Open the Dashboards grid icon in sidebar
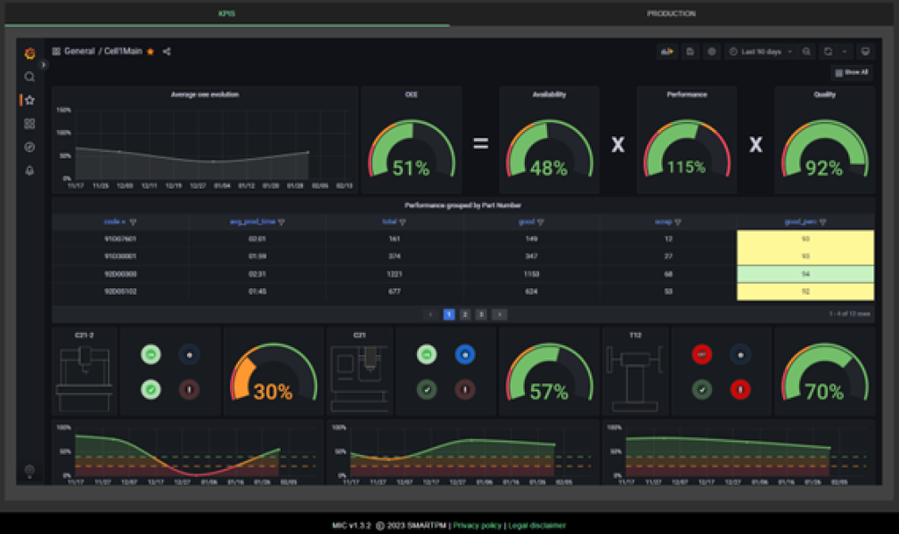The height and width of the screenshot is (534, 899). pyautogui.click(x=29, y=124)
